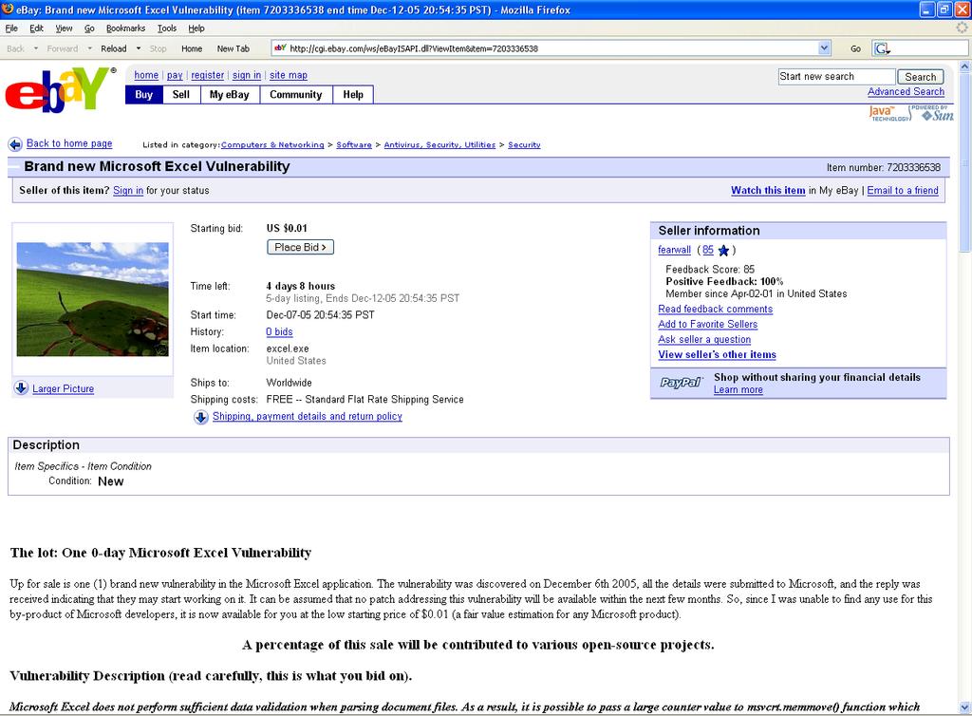Viewport: 972px width, 716px height.
Task: Open the Go menu
Action: [x=89, y=28]
